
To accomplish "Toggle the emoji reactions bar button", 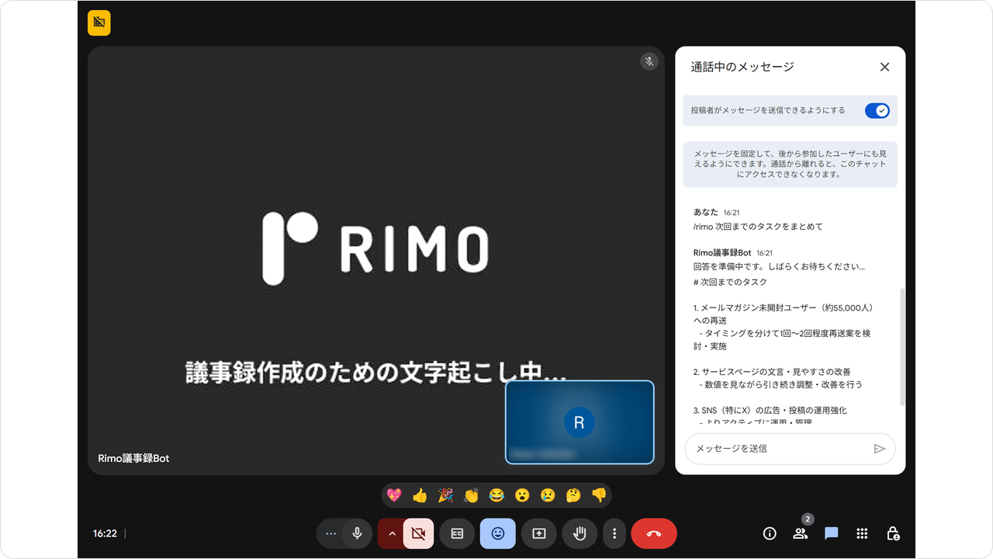I will tap(498, 533).
